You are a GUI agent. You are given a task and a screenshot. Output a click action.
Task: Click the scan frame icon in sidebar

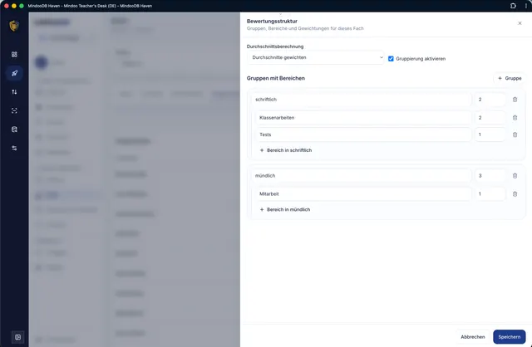click(x=14, y=110)
